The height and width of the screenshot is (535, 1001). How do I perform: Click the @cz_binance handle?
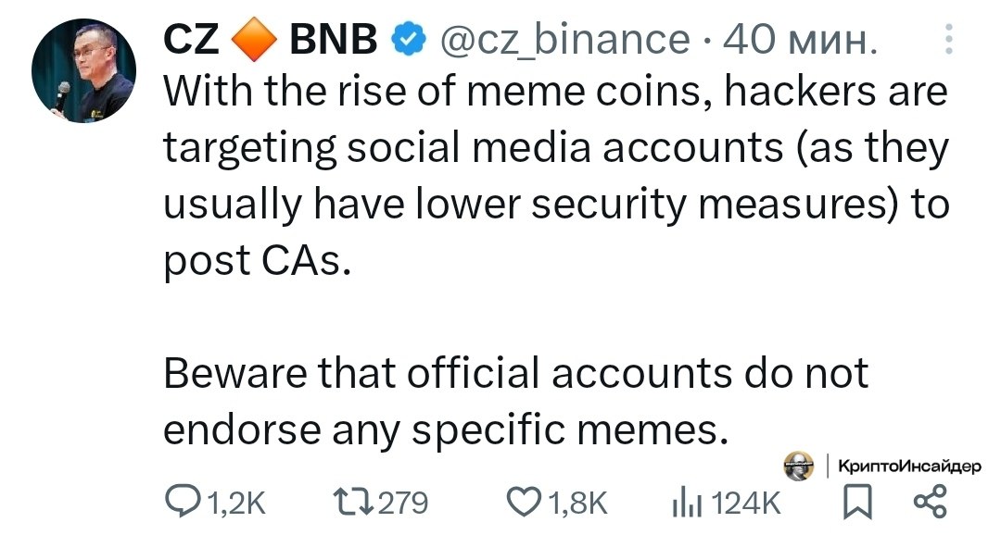pyautogui.click(x=564, y=39)
